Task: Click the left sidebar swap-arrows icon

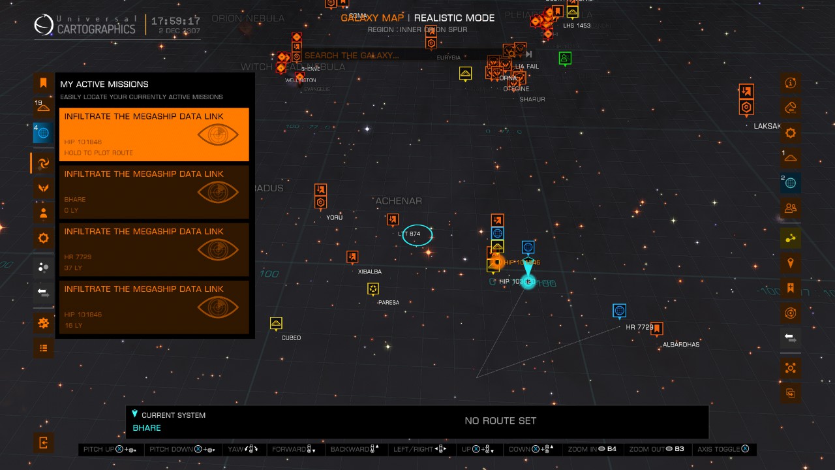Action: (44, 292)
